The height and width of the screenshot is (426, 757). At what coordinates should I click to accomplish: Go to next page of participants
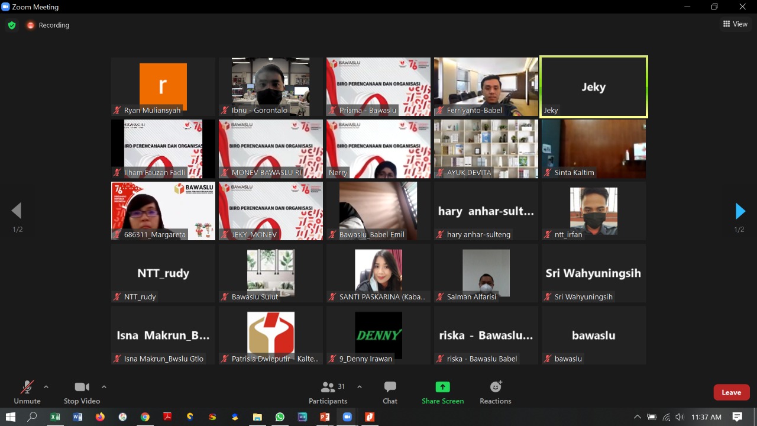pyautogui.click(x=739, y=211)
